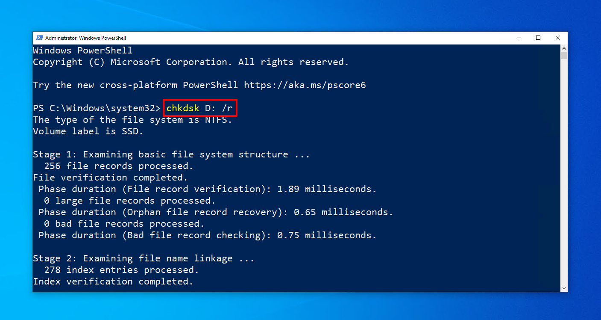Click the "256 file records processed" line
Screen dimensions: 601x320
[x=119, y=166]
